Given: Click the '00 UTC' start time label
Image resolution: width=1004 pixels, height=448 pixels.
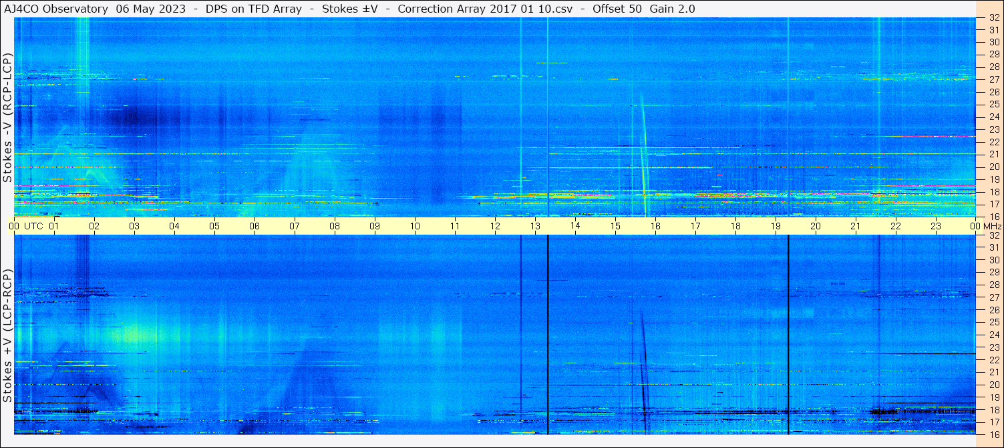Looking at the screenshot, I should (26, 226).
